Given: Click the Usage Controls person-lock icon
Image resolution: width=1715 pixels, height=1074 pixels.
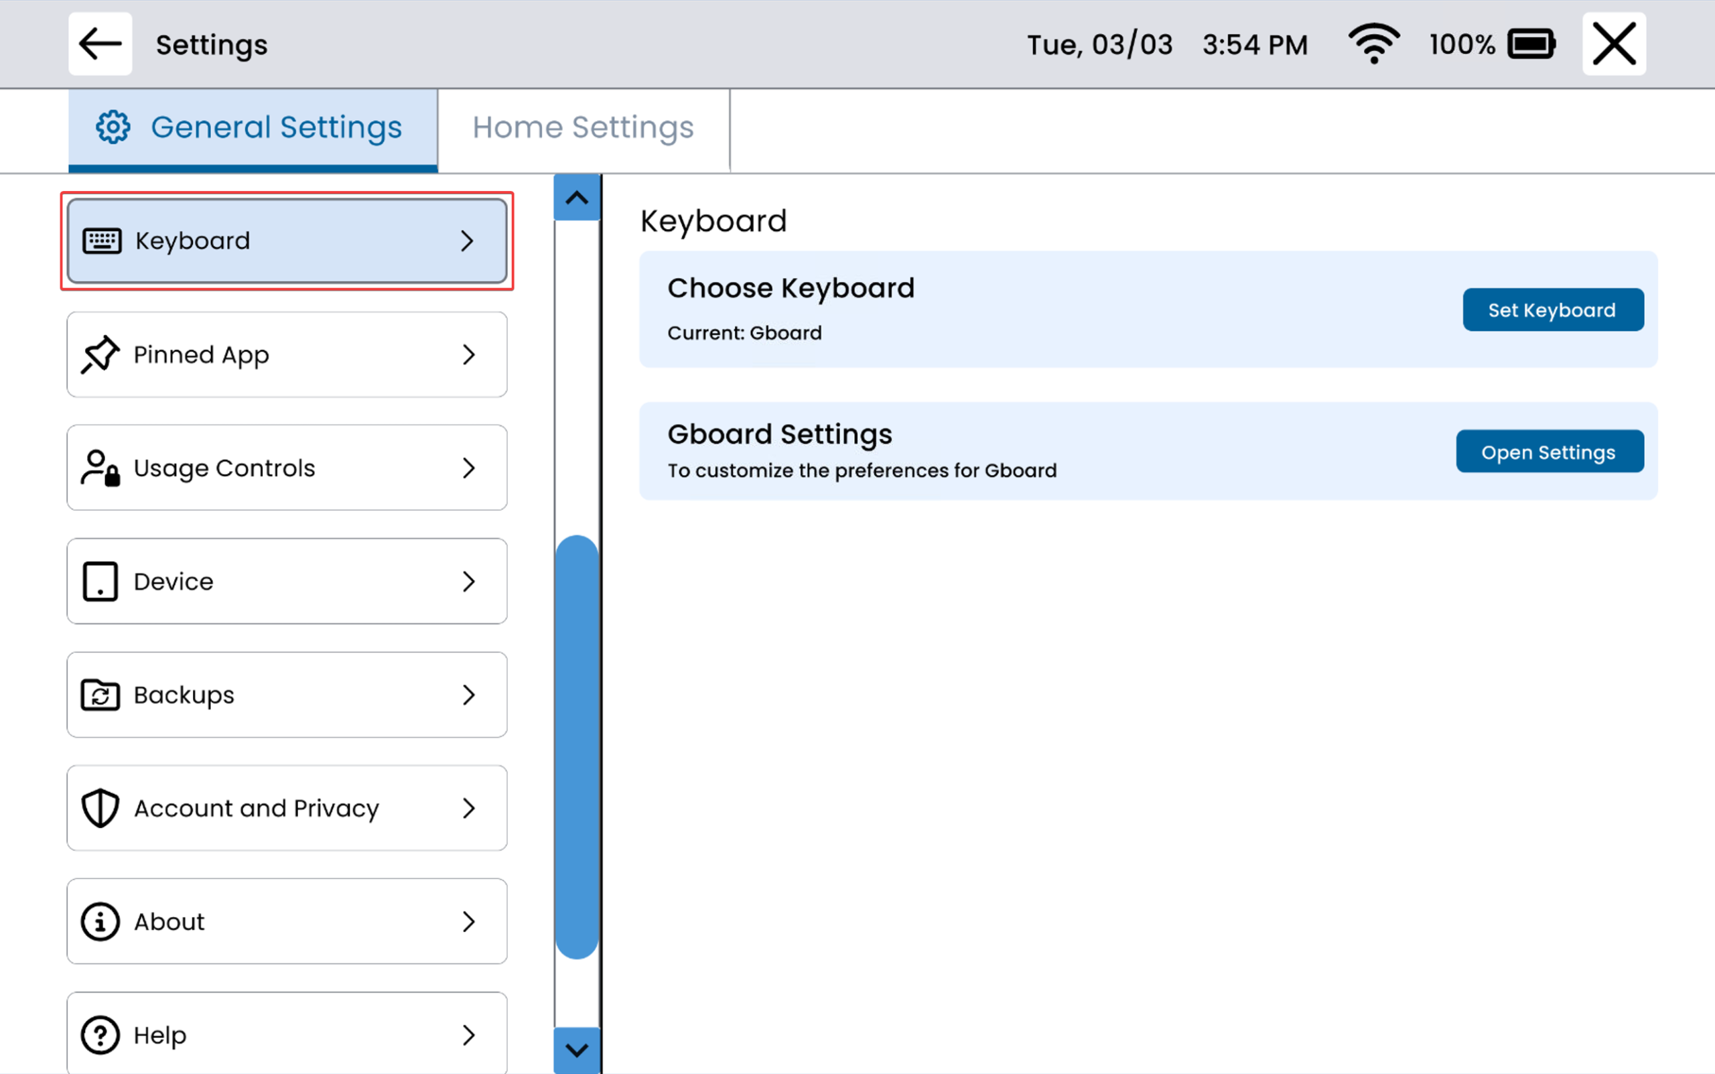Looking at the screenshot, I should click(x=99, y=468).
